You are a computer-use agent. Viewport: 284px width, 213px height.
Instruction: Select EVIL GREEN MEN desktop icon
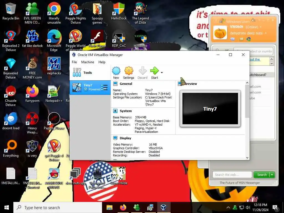coord(32,14)
